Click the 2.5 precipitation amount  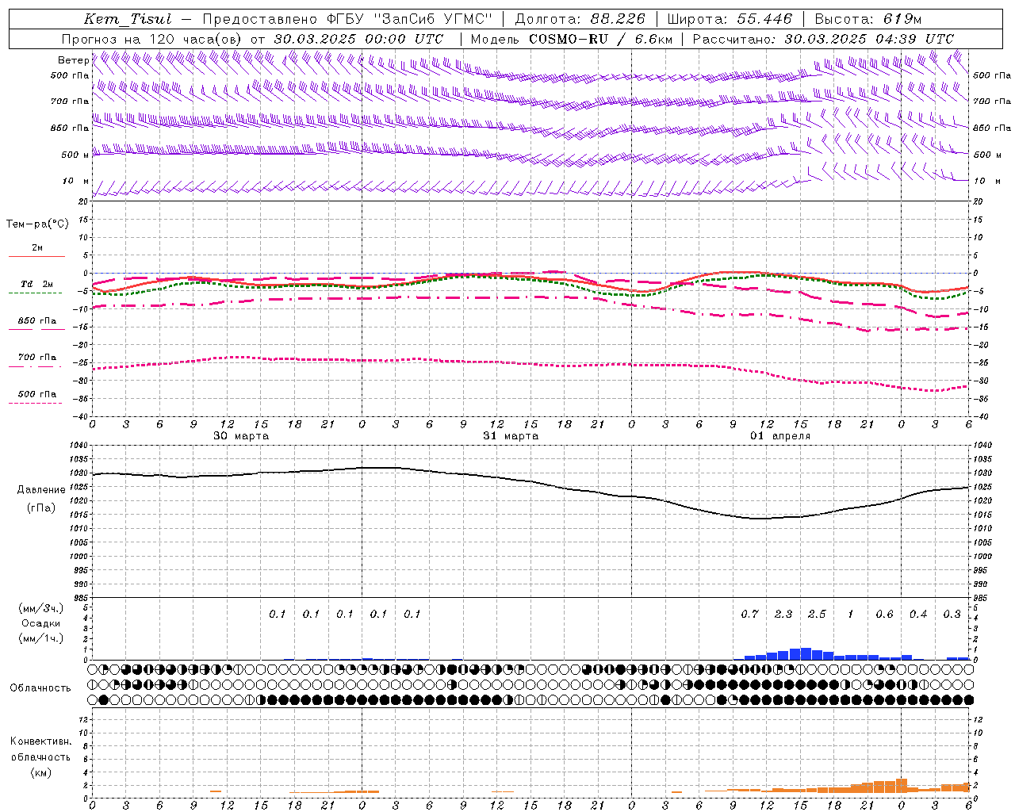[817, 614]
